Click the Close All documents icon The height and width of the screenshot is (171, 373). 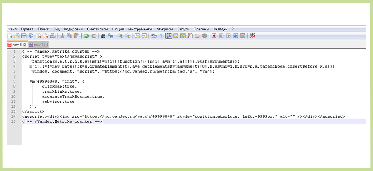click(46, 36)
